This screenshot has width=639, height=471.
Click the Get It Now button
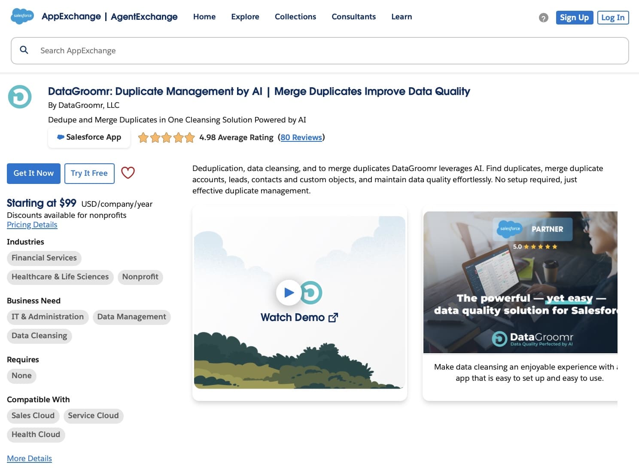tap(33, 173)
